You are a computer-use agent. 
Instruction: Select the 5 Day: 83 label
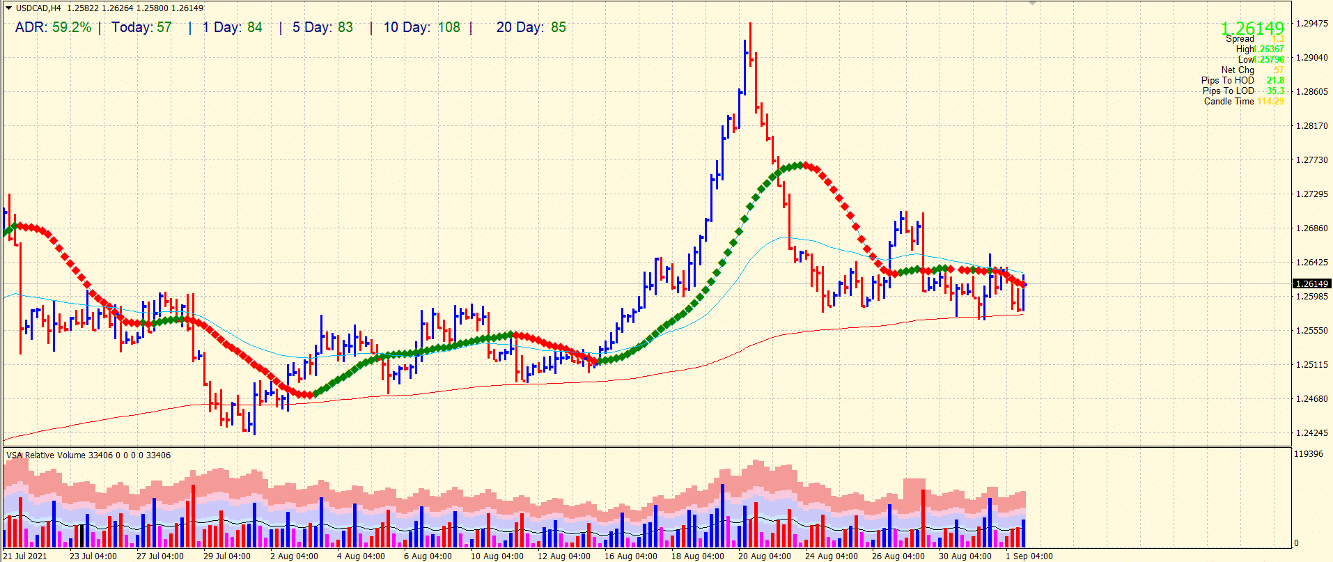(322, 27)
